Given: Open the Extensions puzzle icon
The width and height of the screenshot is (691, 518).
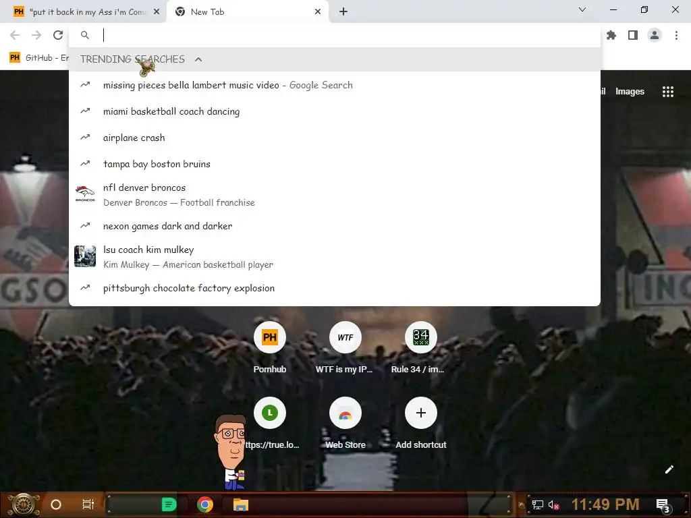Looking at the screenshot, I should tap(611, 35).
